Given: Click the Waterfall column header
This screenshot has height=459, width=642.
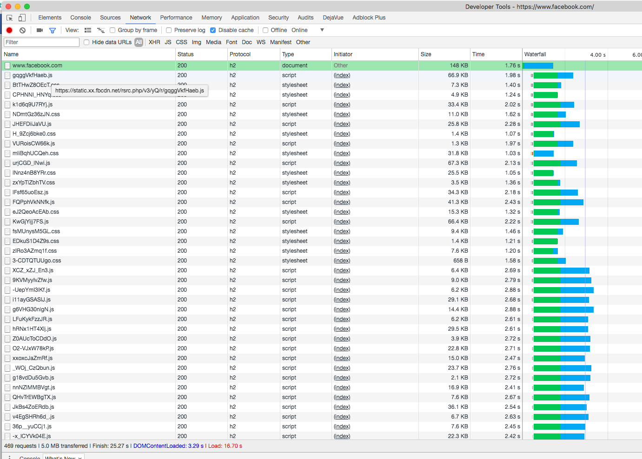Looking at the screenshot, I should [x=582, y=54].
